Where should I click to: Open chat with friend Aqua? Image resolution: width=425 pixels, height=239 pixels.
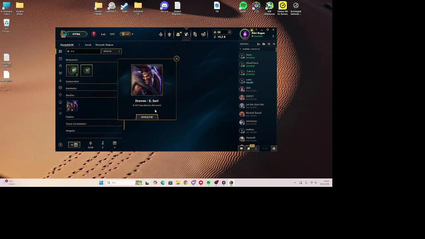257,56
